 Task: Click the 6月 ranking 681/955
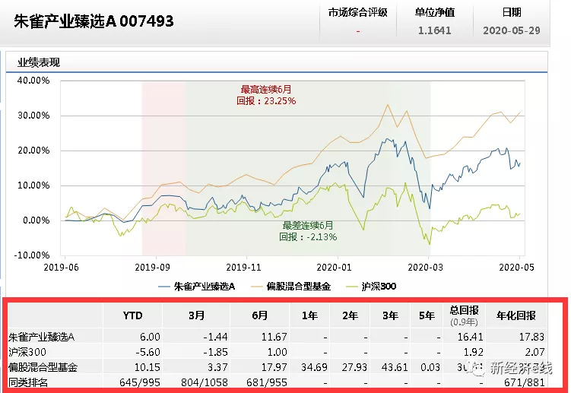[x=267, y=382]
